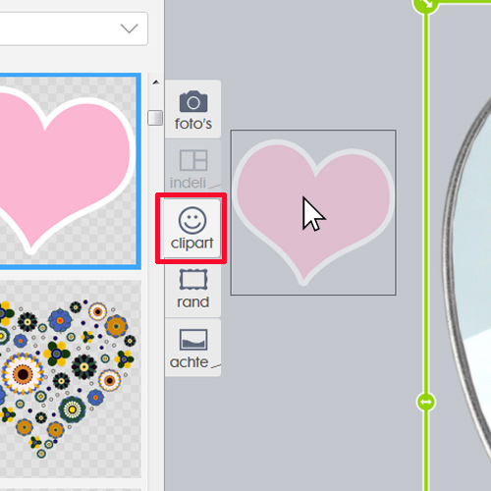Click the scrollbar up arrow

156,82
